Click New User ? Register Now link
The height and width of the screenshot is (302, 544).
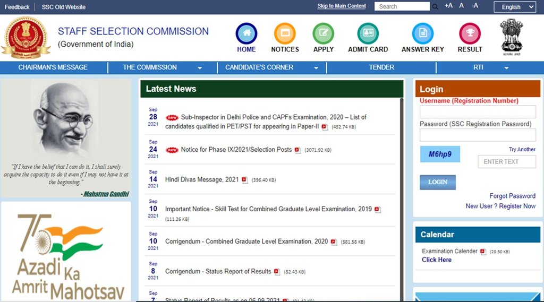click(500, 206)
